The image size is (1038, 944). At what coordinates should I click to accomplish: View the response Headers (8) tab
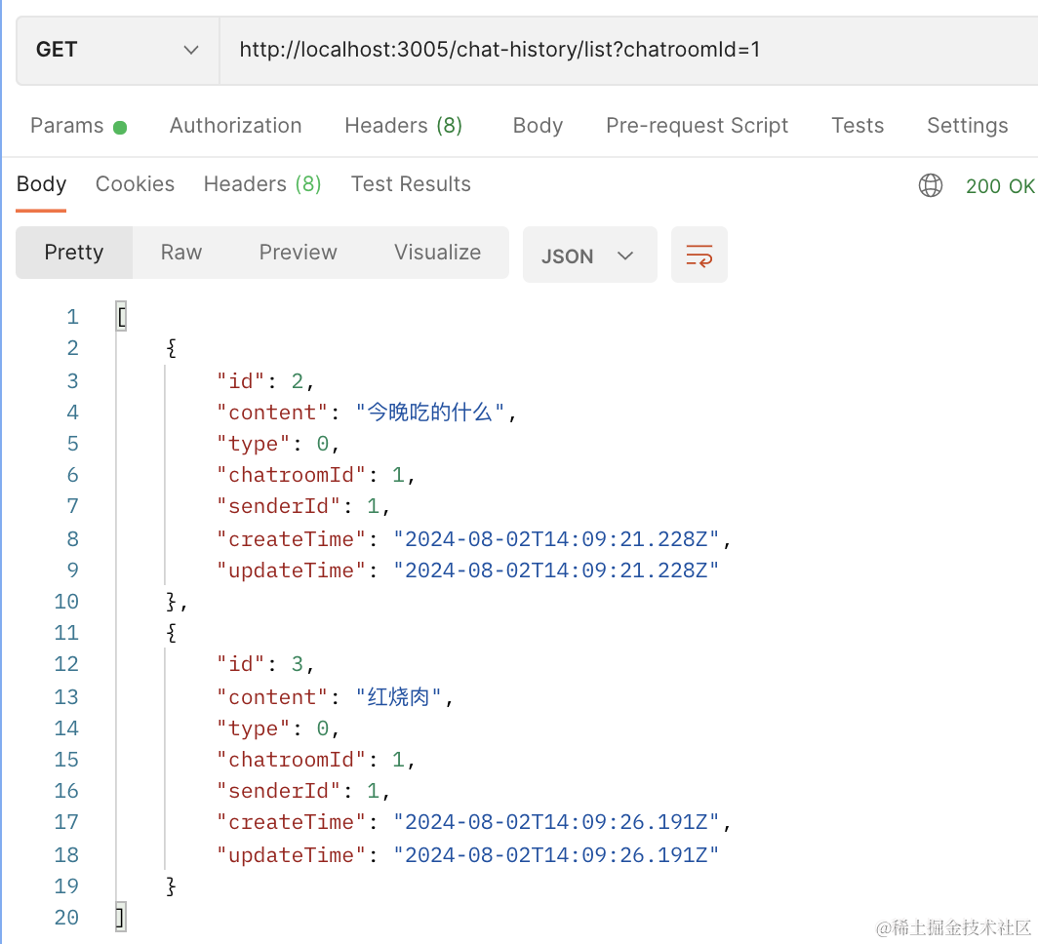point(261,184)
